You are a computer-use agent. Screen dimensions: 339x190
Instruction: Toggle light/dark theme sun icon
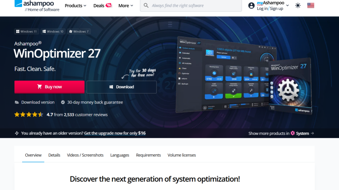[x=298, y=5]
